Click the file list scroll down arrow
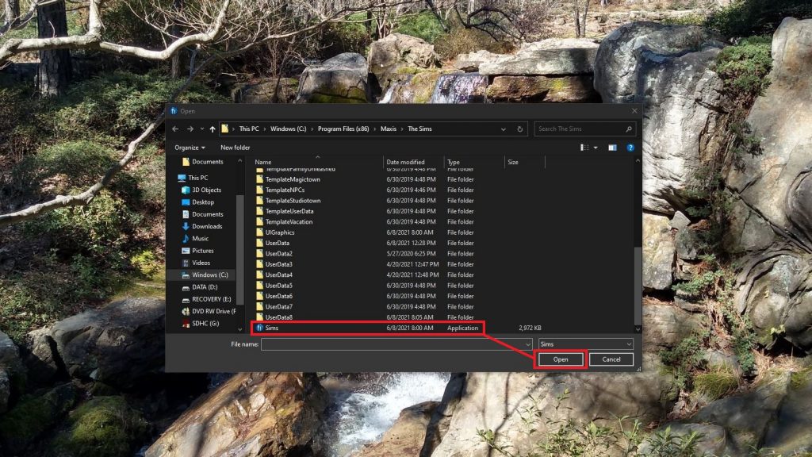Image resolution: width=812 pixels, height=457 pixels. [638, 329]
